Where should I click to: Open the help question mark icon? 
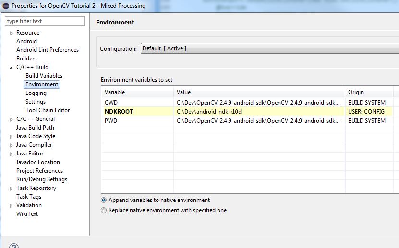coord(14,246)
